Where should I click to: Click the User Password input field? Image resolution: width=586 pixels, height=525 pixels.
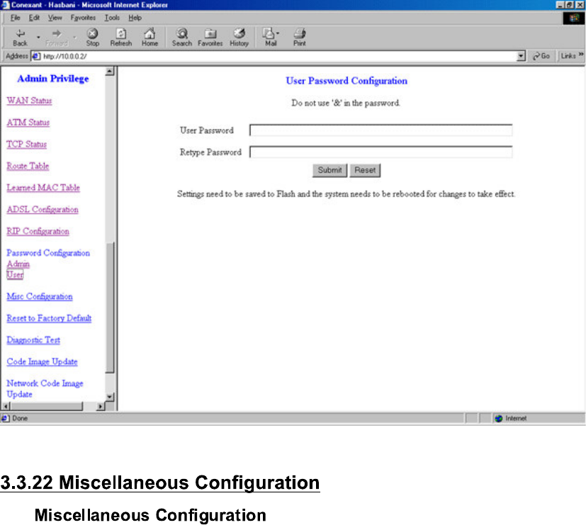(x=381, y=130)
